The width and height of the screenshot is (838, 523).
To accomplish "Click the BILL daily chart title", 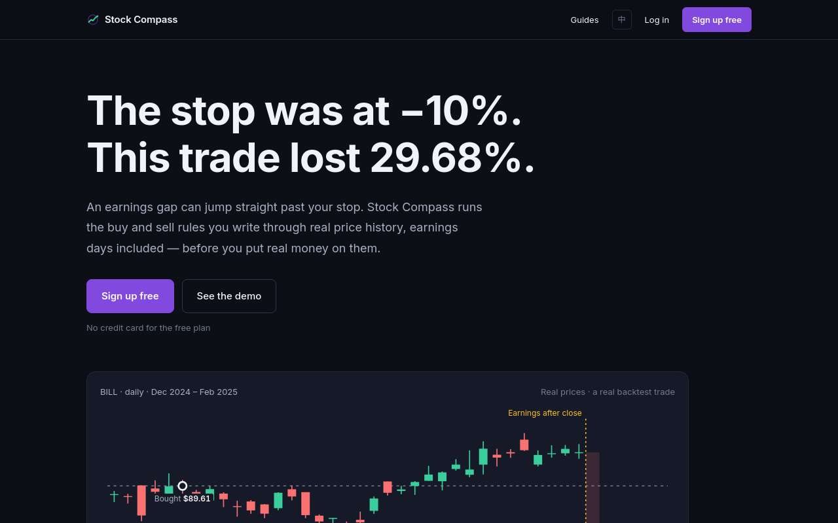I will 169,392.
